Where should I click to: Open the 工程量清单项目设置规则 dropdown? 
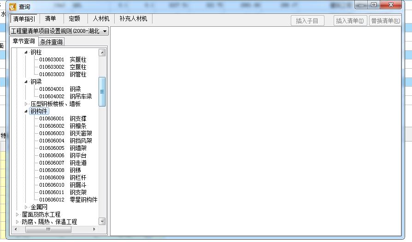(x=59, y=31)
